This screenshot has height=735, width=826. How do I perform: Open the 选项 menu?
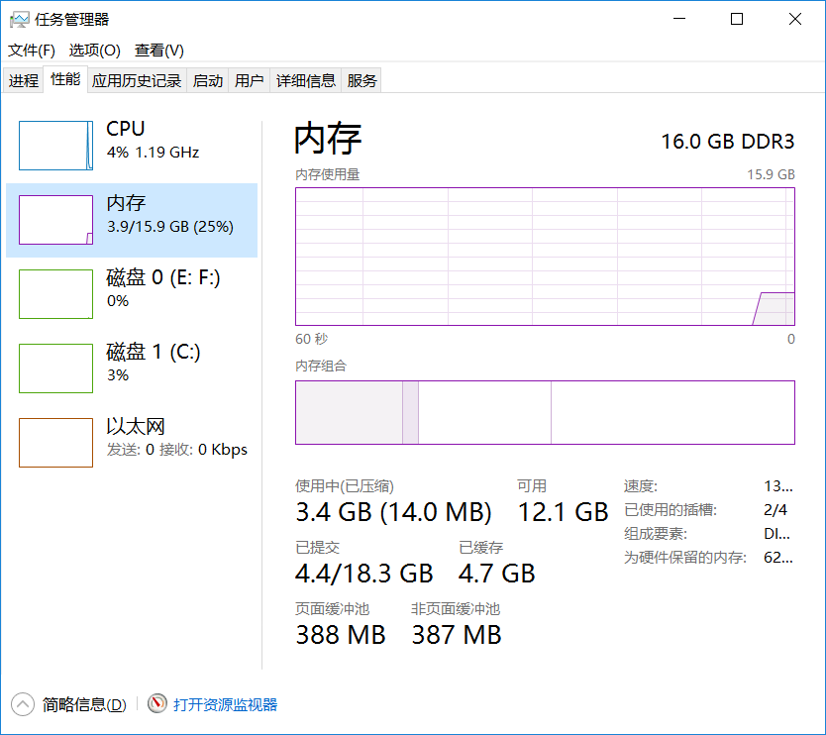click(x=94, y=50)
